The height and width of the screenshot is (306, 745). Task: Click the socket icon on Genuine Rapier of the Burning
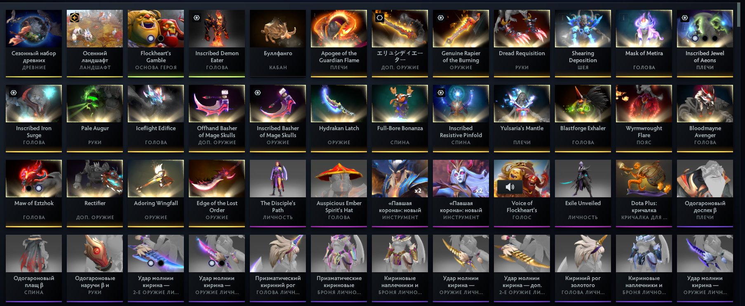pos(441,18)
